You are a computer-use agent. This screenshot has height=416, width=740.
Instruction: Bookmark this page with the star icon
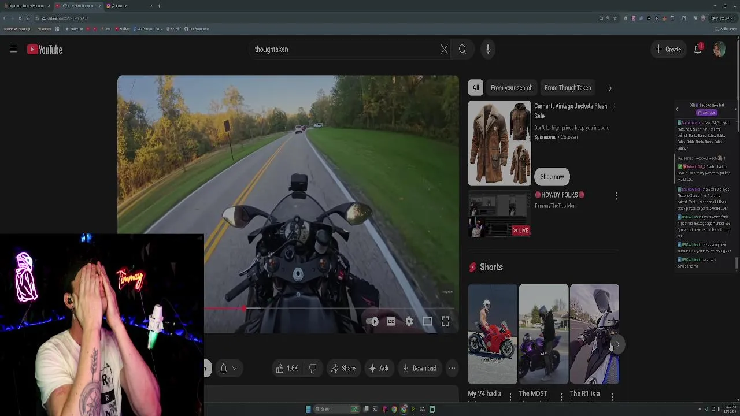(x=615, y=18)
